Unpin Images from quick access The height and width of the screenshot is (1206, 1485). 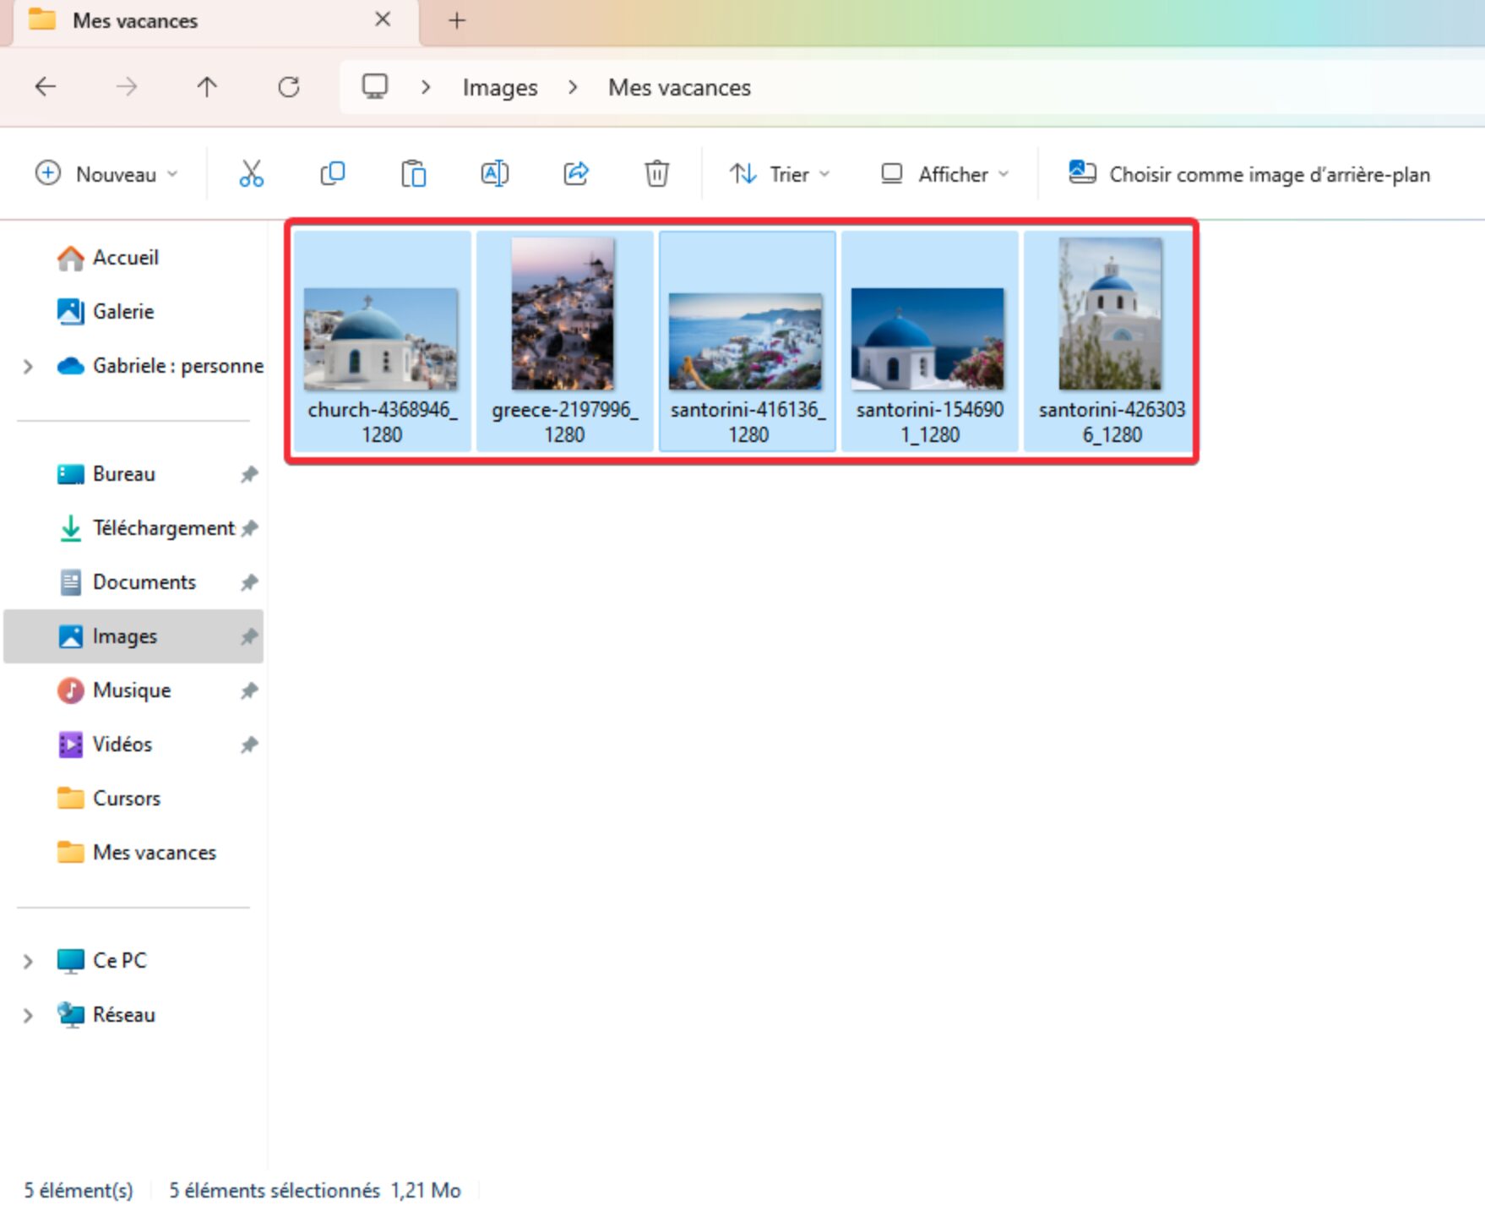pos(249,636)
